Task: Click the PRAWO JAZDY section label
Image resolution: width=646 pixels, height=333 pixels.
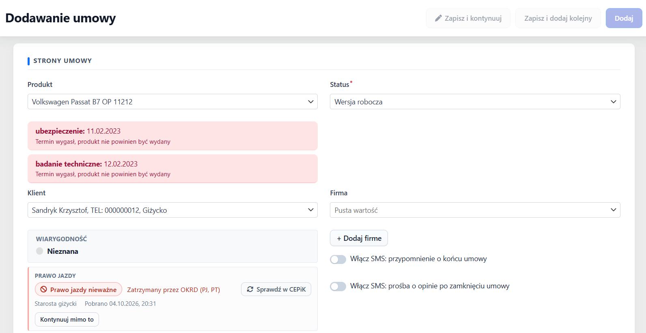Action: pyautogui.click(x=55, y=276)
